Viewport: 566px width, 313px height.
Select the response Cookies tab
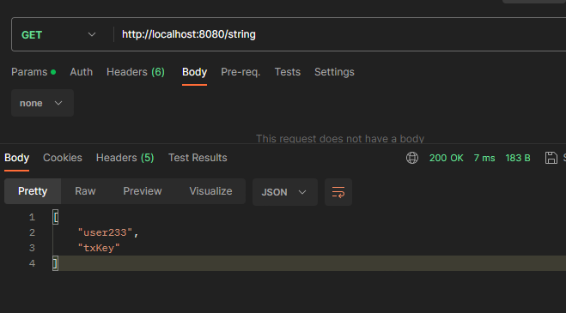point(63,158)
